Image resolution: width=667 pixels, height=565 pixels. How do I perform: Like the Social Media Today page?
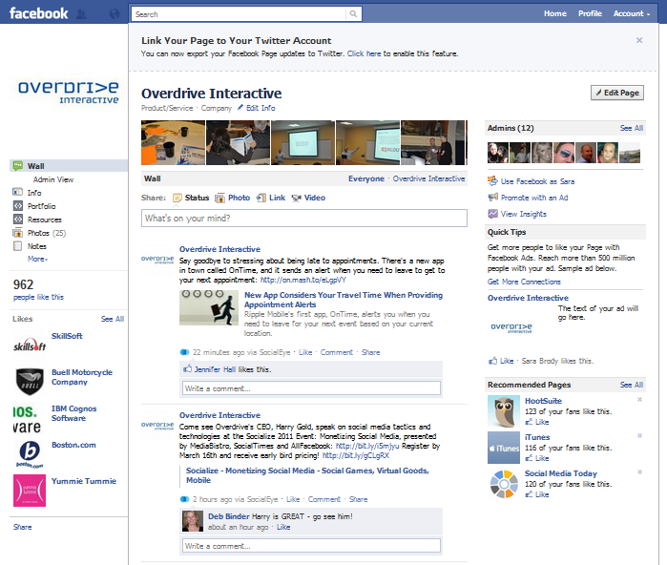(x=537, y=494)
